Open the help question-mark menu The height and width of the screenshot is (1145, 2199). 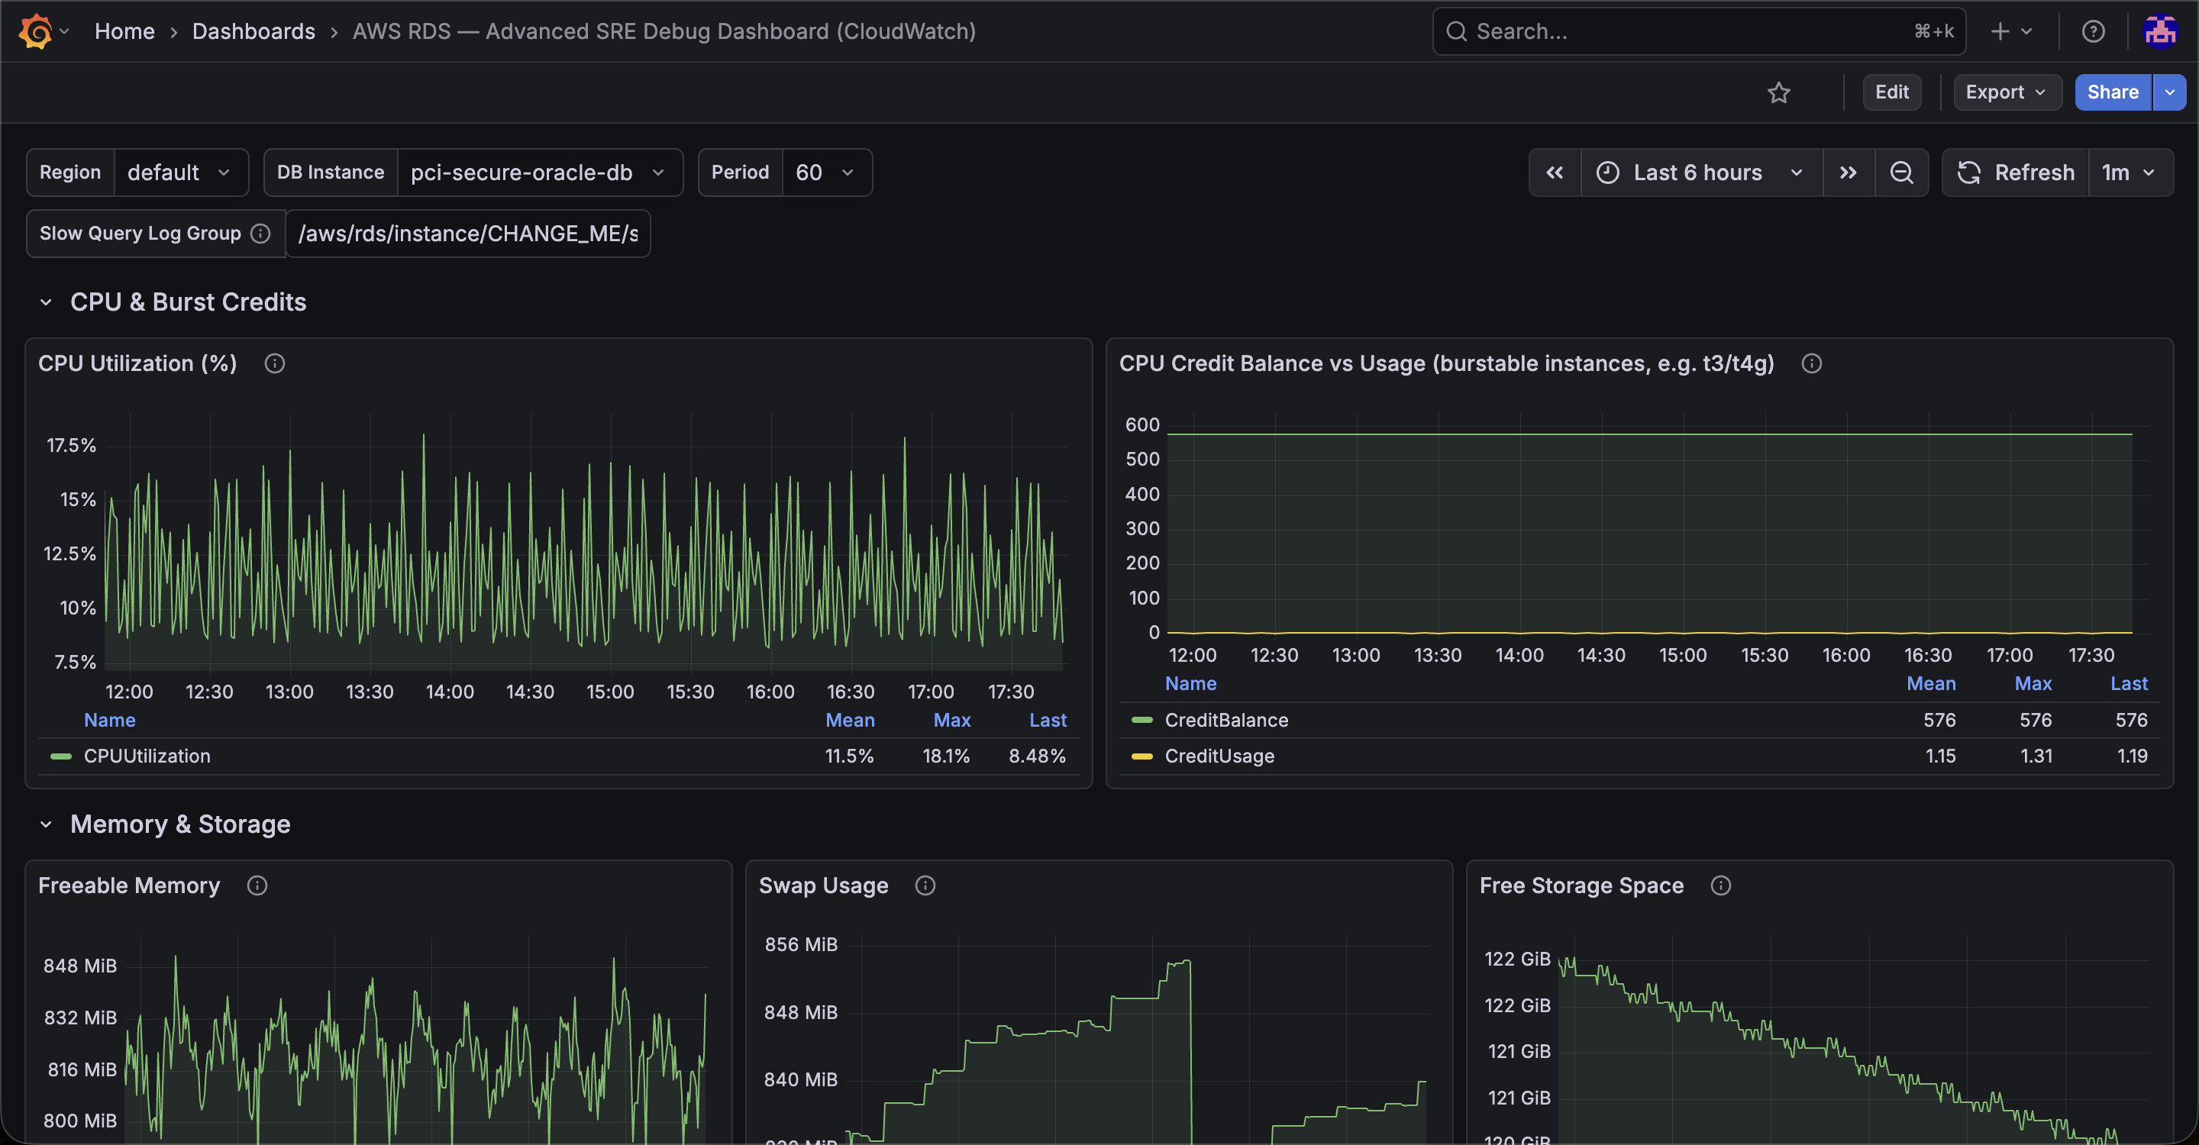(x=2092, y=31)
